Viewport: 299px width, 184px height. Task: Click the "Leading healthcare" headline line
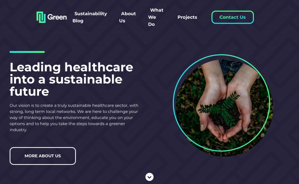[x=71, y=67]
